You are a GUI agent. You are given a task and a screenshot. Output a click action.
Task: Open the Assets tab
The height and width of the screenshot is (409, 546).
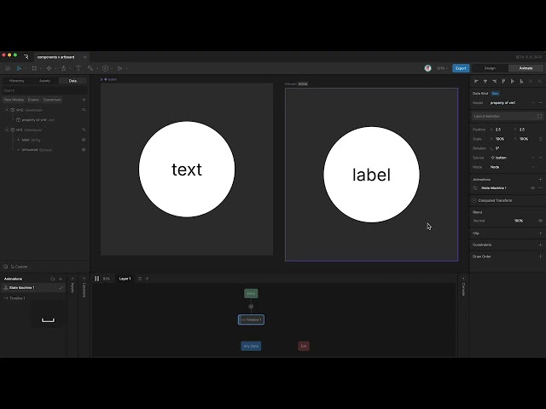click(x=44, y=81)
